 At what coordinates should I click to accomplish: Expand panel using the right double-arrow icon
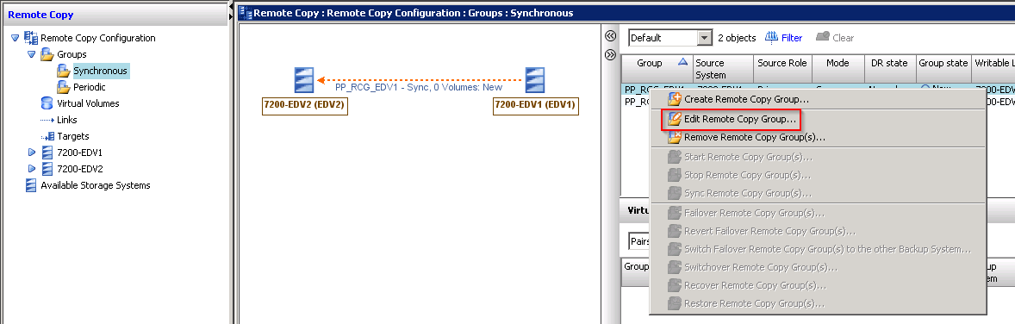(x=610, y=55)
